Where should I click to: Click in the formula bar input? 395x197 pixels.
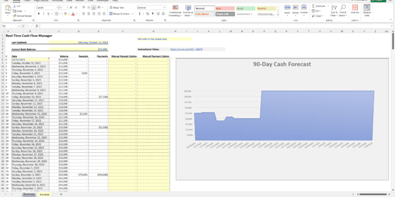[216, 26]
